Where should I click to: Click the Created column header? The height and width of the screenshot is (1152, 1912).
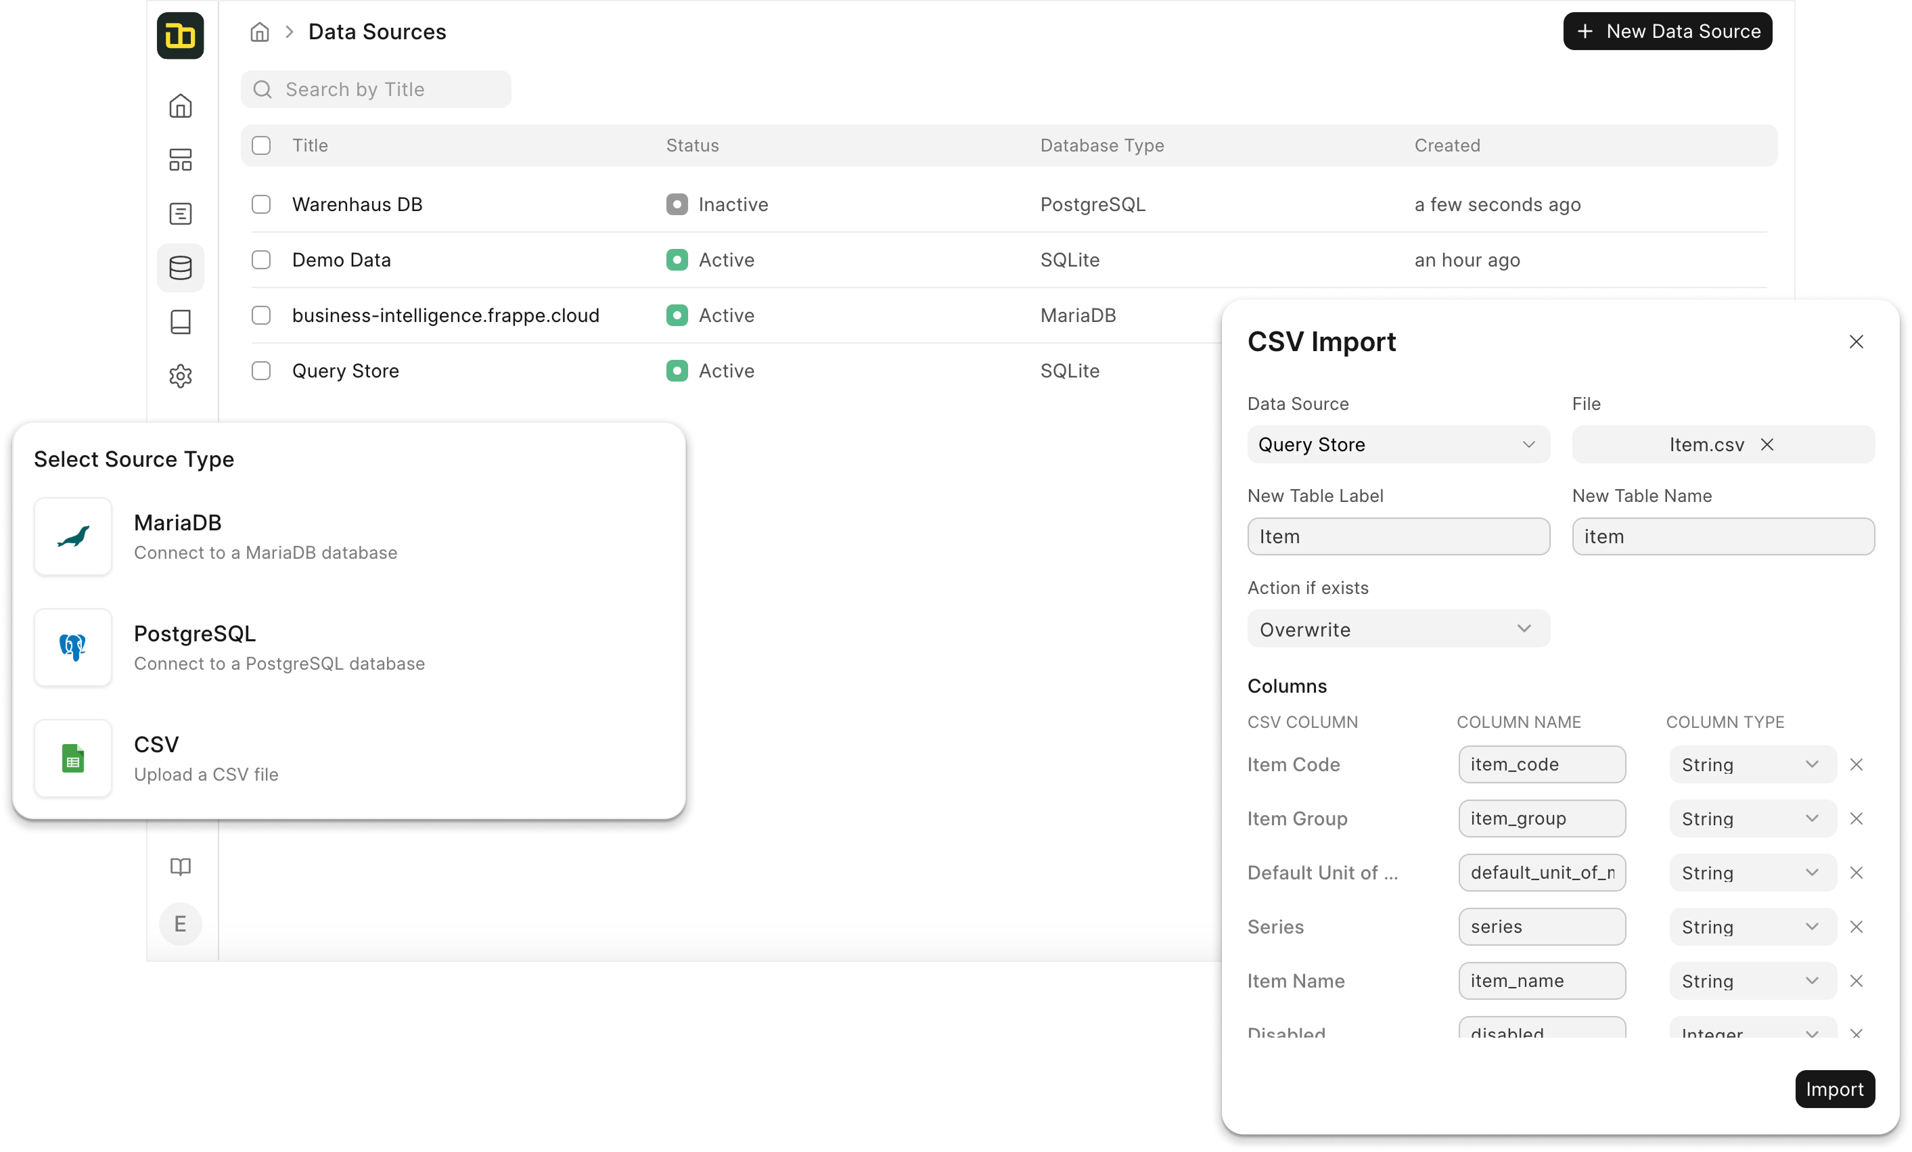1447,145
